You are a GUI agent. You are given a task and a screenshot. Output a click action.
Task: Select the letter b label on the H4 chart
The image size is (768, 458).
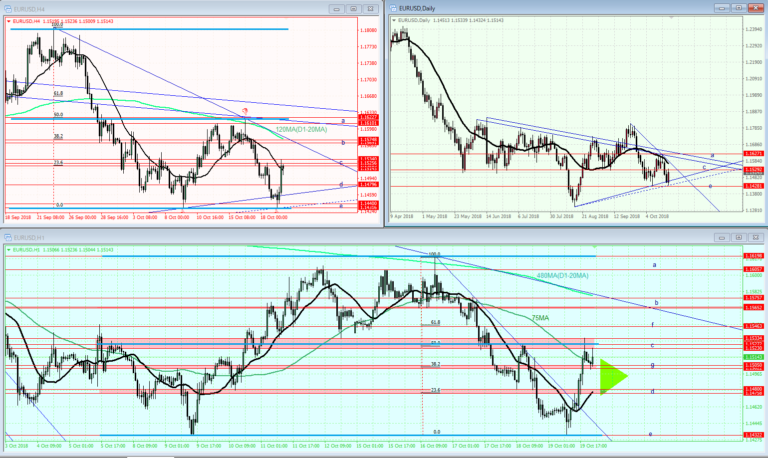343,143
